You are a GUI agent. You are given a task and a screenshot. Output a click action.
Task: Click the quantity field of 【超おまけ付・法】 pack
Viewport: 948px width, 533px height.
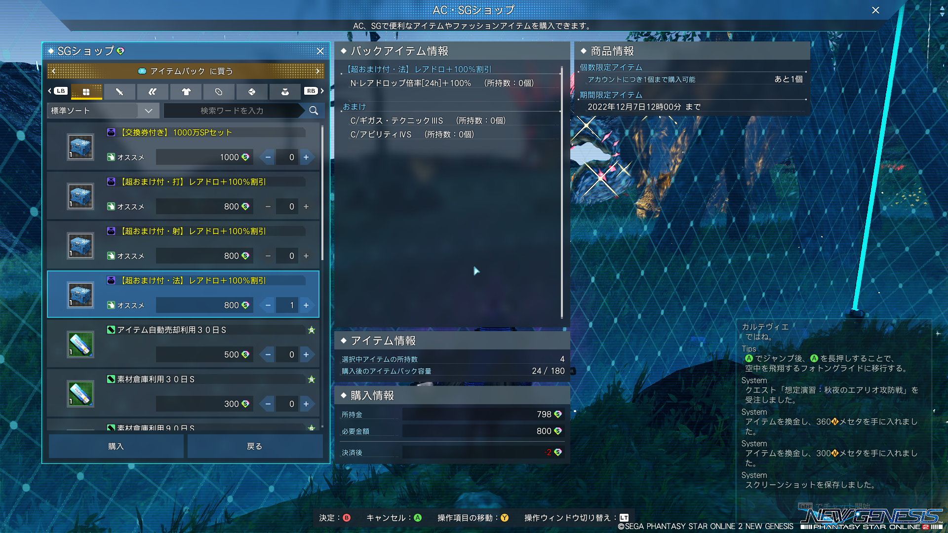[287, 305]
